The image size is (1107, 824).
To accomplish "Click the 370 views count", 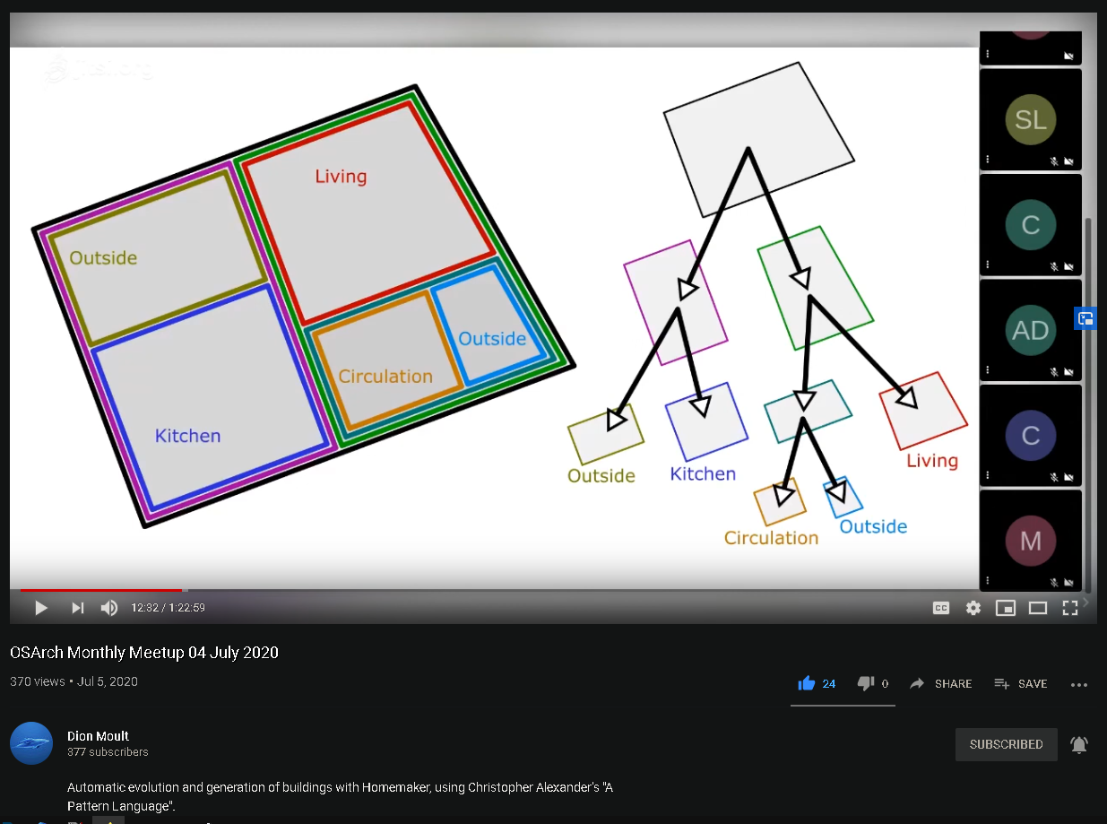I will tap(37, 681).
